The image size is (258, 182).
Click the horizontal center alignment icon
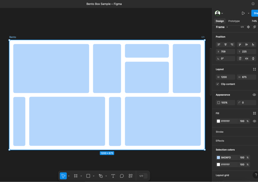coord(225,45)
